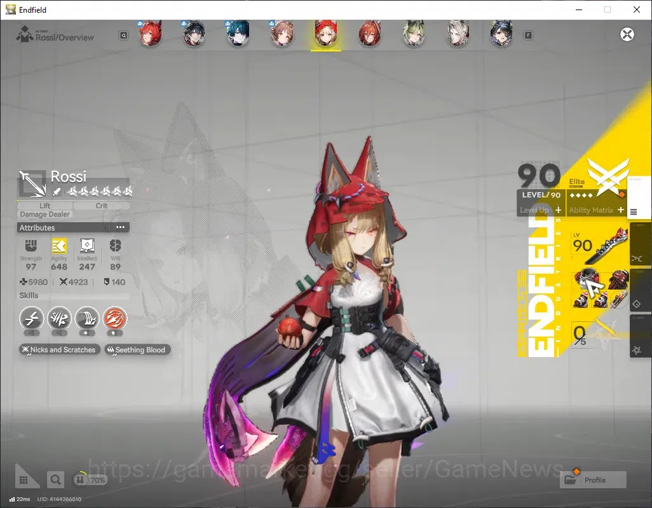Click the highlighted Agility icon
Image resolution: width=652 pixels, height=508 pixels.
[x=59, y=246]
